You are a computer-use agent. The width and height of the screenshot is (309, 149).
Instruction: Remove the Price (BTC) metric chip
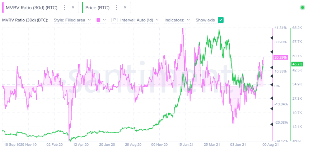125,8
